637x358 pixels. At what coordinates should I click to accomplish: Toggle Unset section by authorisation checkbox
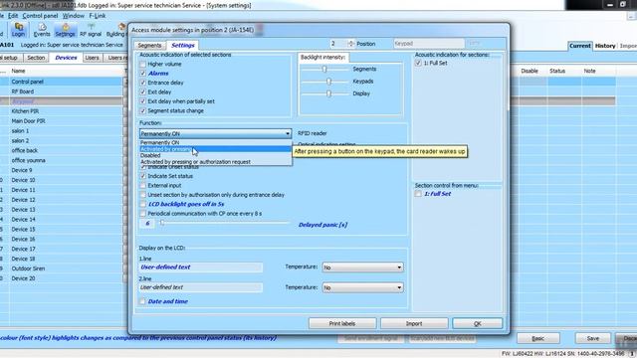(x=142, y=195)
